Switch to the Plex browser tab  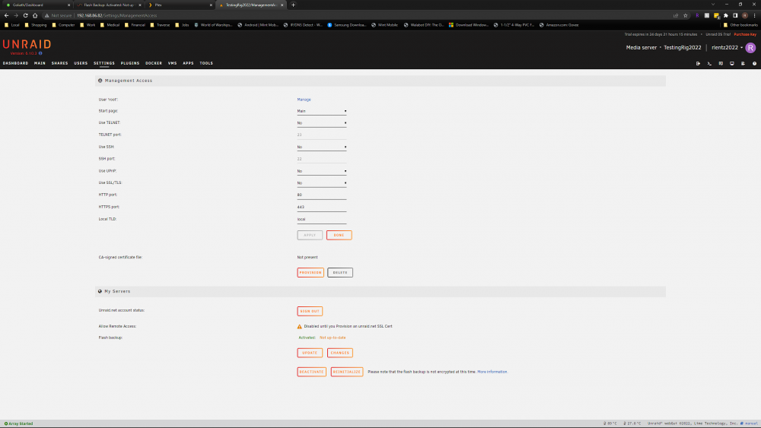[x=180, y=5]
